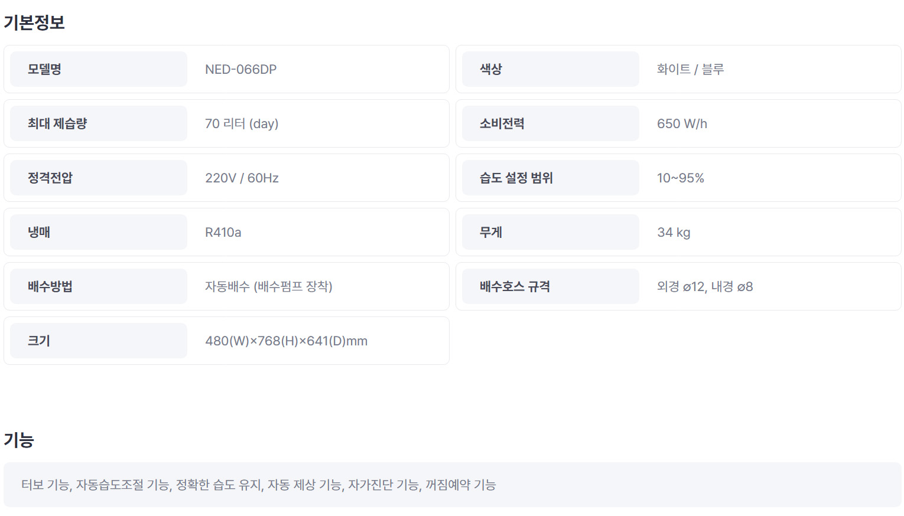
Task: Click the 색상 label cell
Action: tap(550, 69)
